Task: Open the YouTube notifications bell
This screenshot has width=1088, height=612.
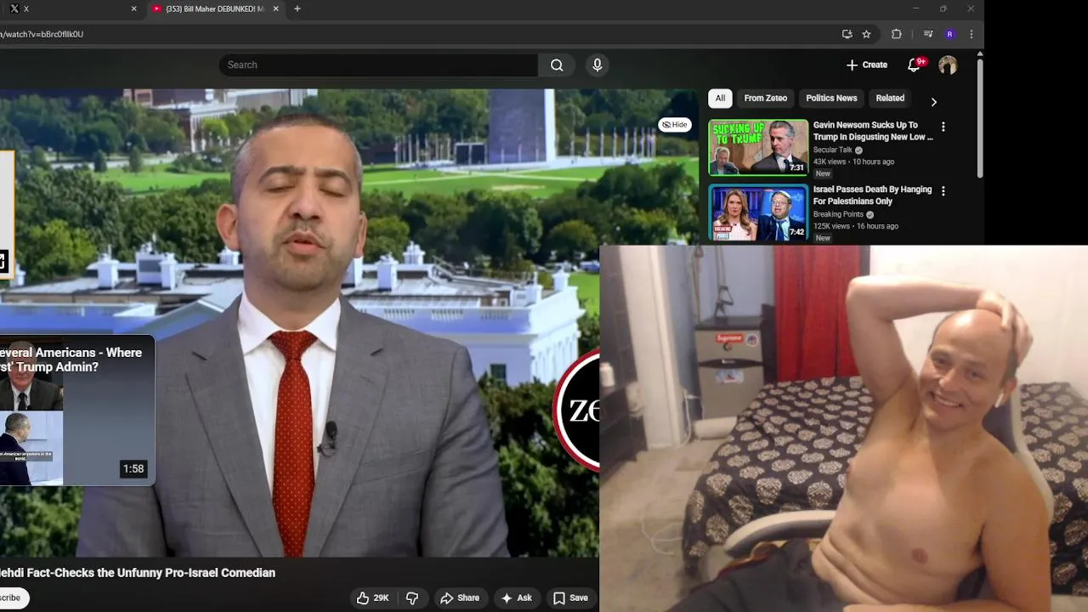Action: click(x=915, y=65)
